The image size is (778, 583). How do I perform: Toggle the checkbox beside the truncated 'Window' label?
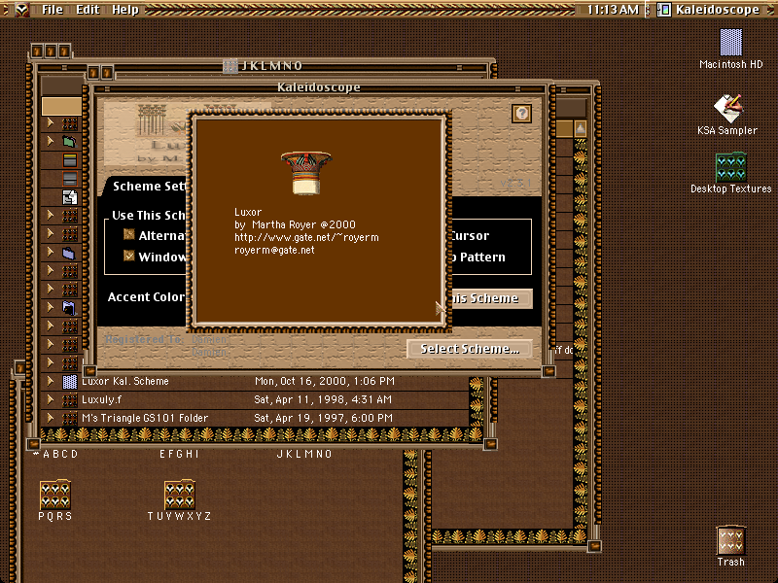(129, 256)
